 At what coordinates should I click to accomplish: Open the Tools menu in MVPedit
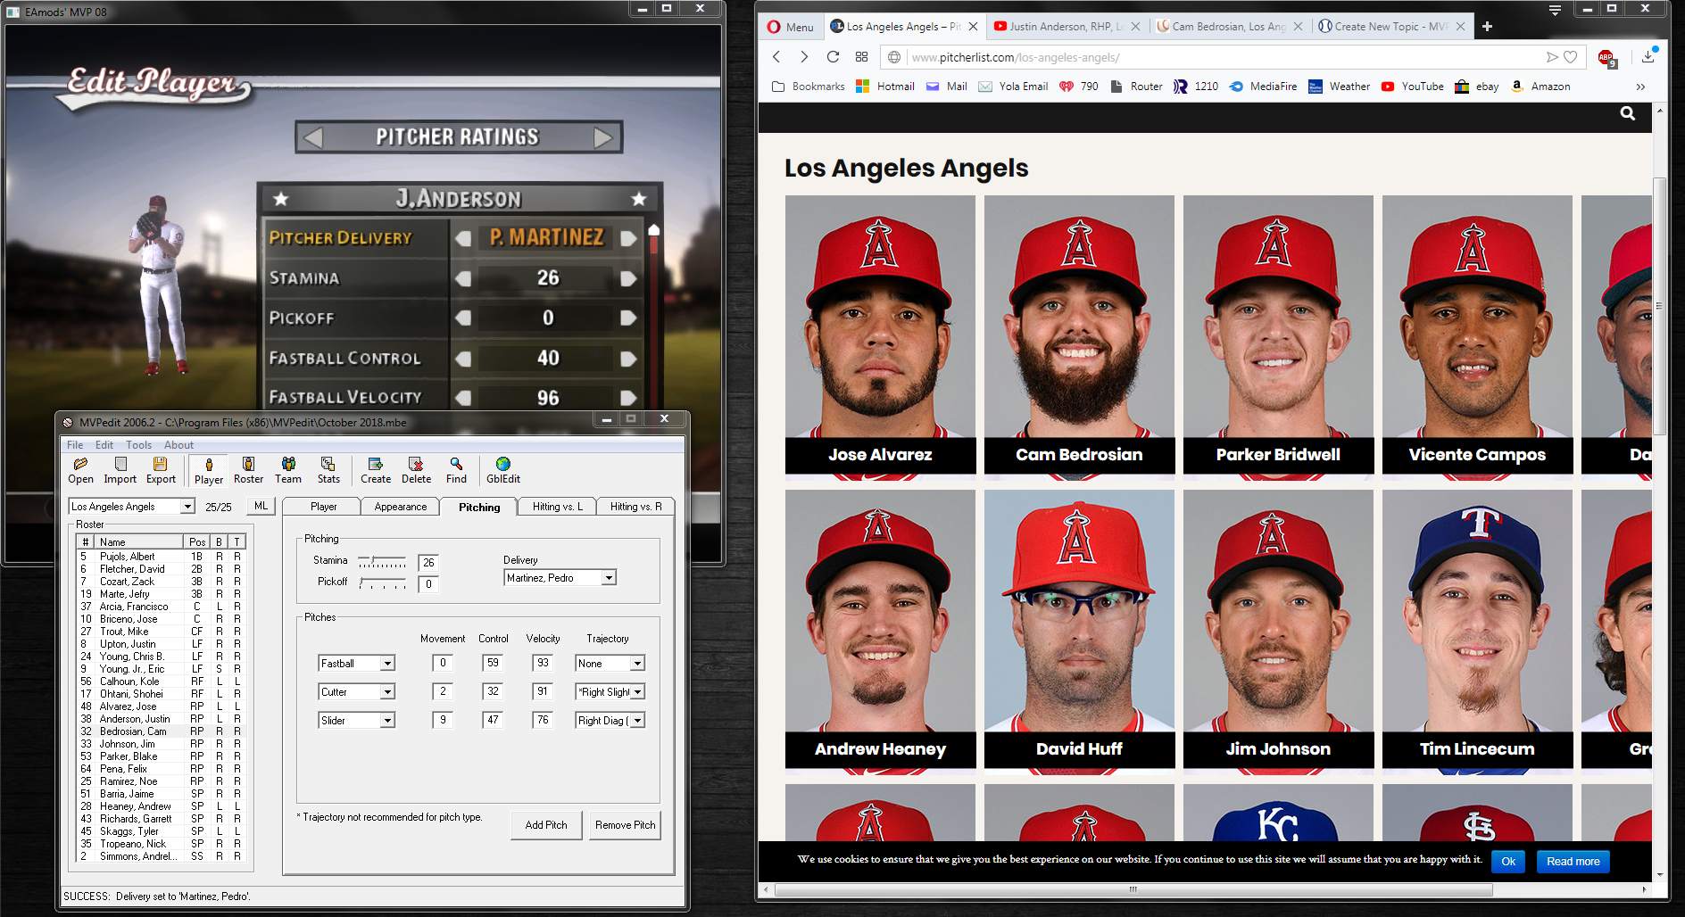(138, 445)
